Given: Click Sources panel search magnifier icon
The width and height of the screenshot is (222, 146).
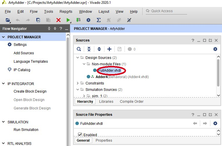Looking at the screenshot, I should tap(79, 49).
